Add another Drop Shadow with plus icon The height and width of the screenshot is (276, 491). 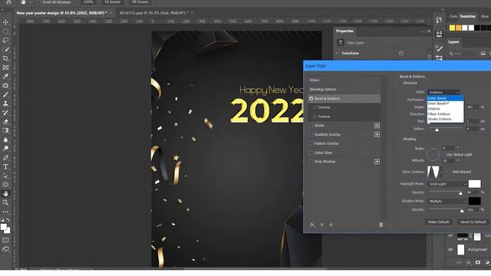[x=377, y=162]
